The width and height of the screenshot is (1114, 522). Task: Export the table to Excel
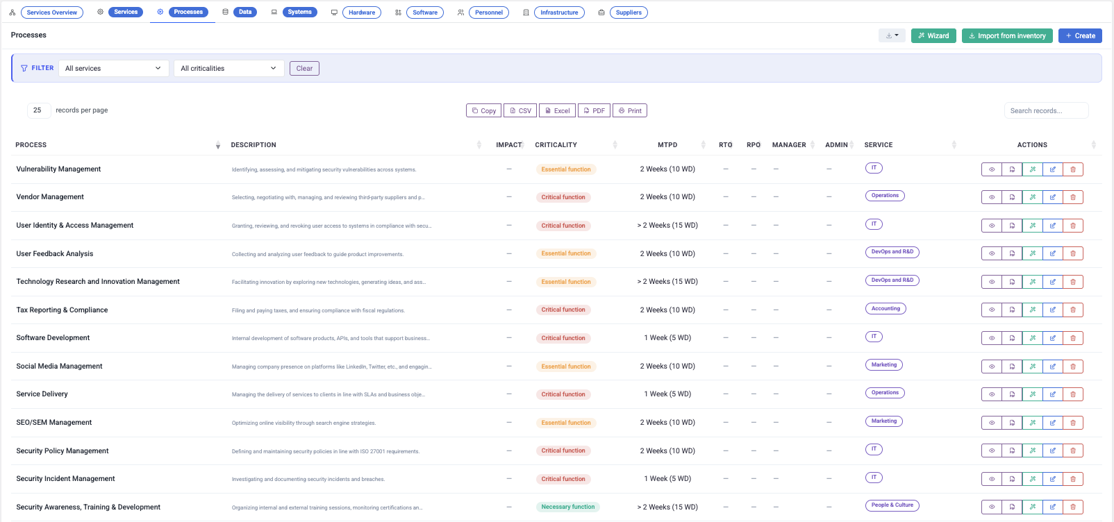pos(557,110)
